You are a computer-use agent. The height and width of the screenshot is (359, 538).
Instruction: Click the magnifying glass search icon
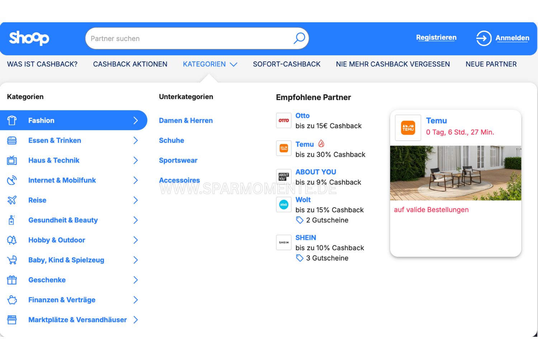pyautogui.click(x=299, y=38)
